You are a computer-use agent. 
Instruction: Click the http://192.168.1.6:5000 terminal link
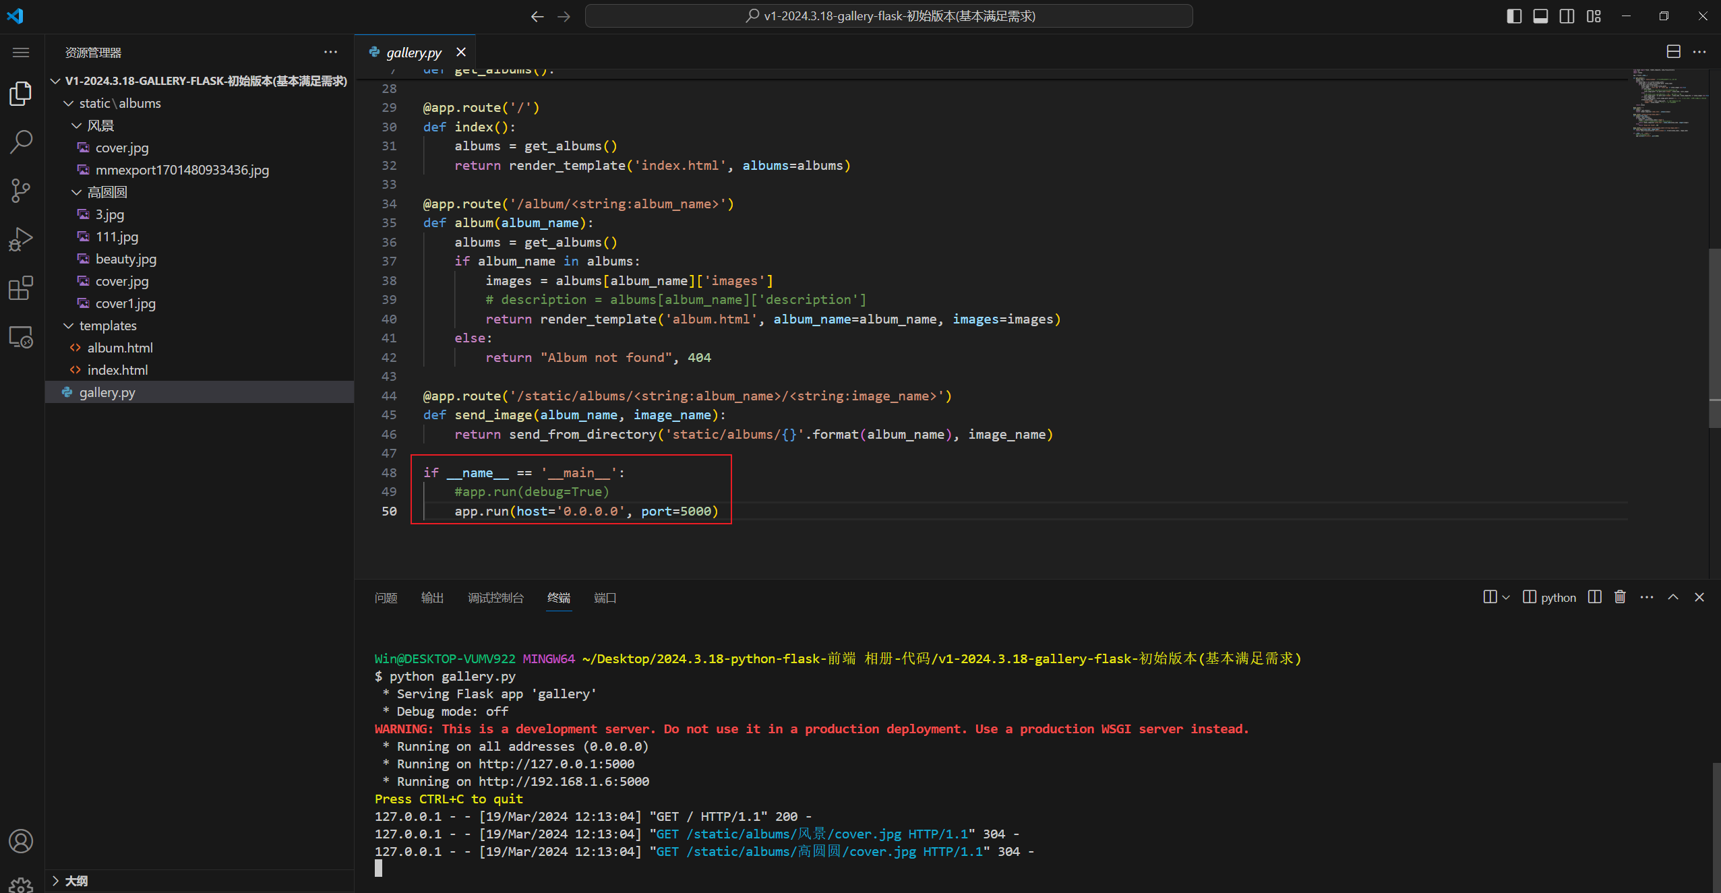pyautogui.click(x=564, y=781)
